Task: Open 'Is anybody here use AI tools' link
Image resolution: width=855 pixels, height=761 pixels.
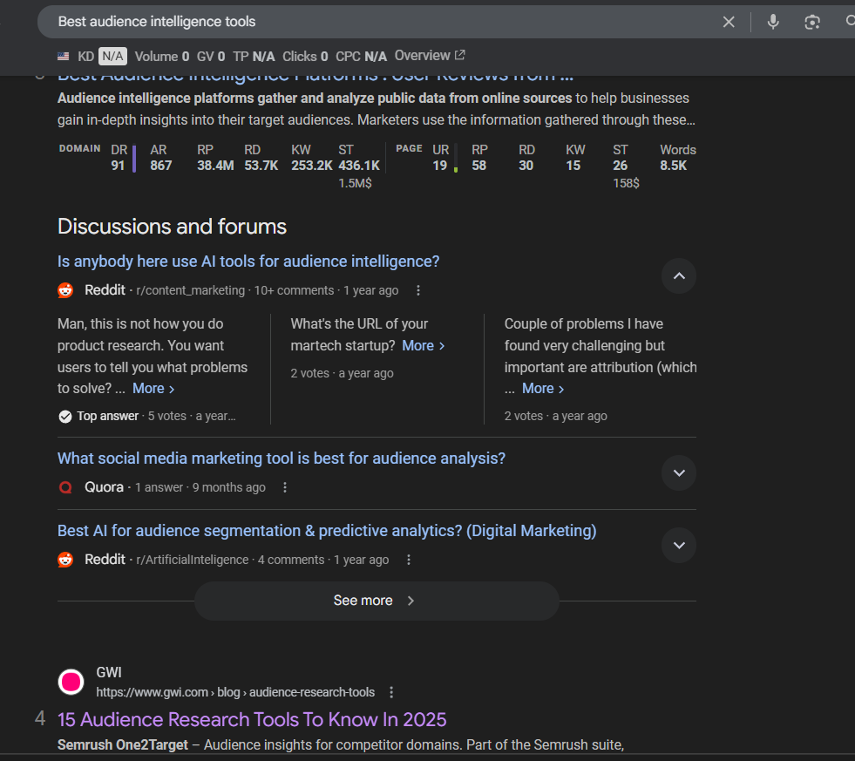Action: pyautogui.click(x=248, y=262)
